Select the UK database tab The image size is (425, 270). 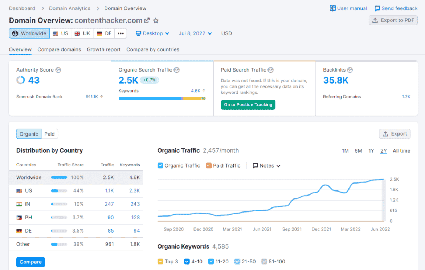(x=82, y=33)
